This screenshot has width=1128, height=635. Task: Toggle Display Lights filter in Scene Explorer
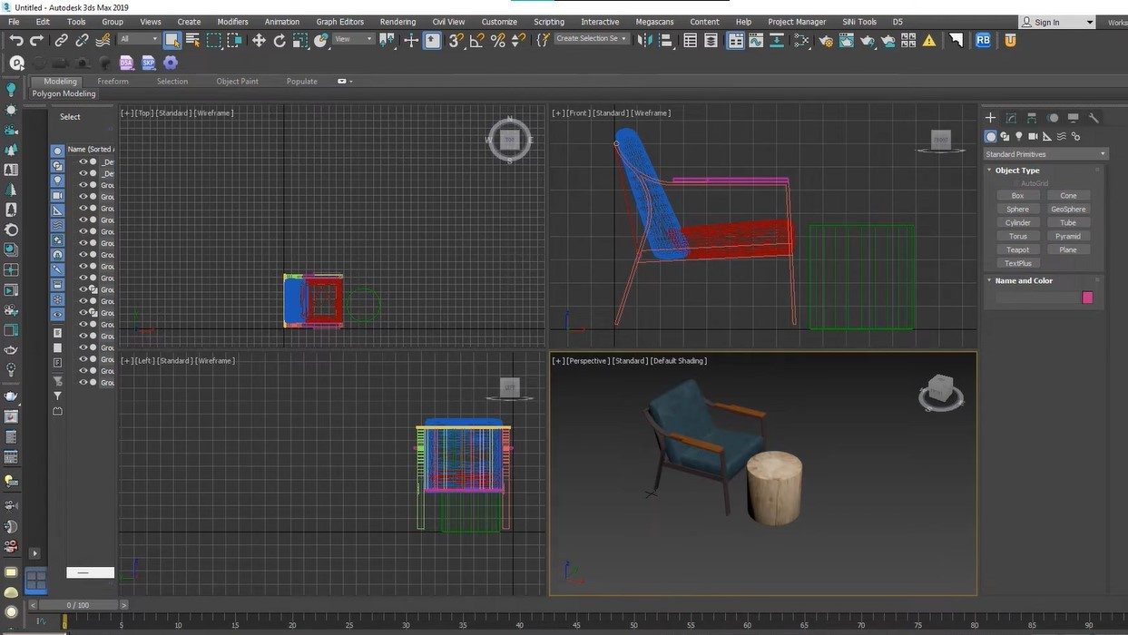click(x=57, y=181)
